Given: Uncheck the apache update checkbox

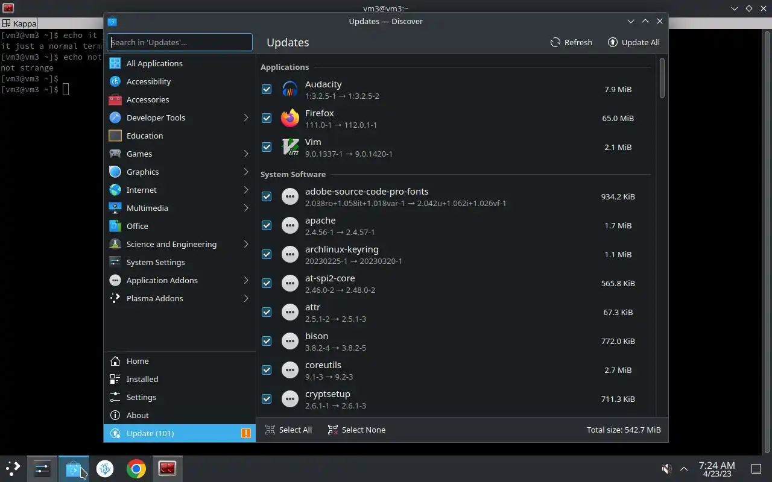Looking at the screenshot, I should pyautogui.click(x=267, y=225).
